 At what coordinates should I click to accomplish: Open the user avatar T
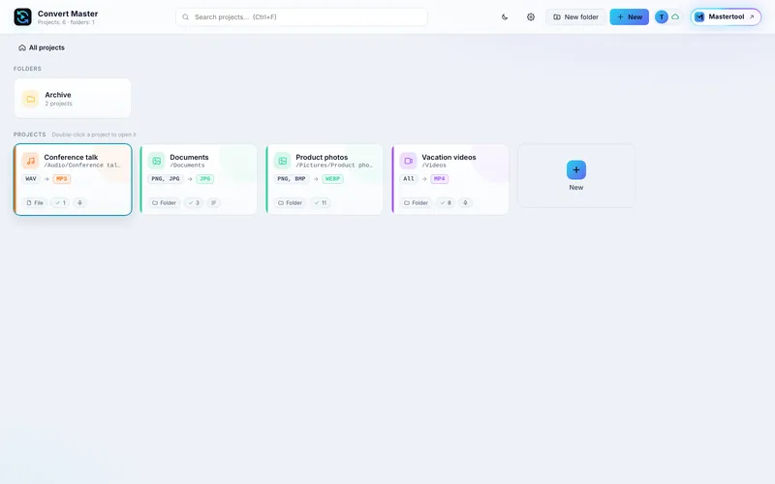coord(662,16)
